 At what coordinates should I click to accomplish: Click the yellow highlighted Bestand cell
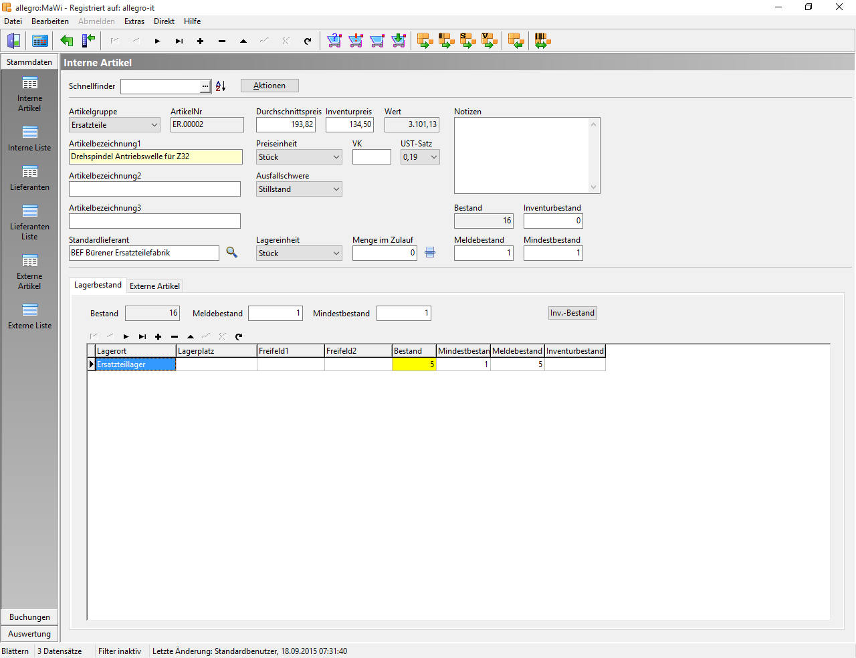point(414,364)
